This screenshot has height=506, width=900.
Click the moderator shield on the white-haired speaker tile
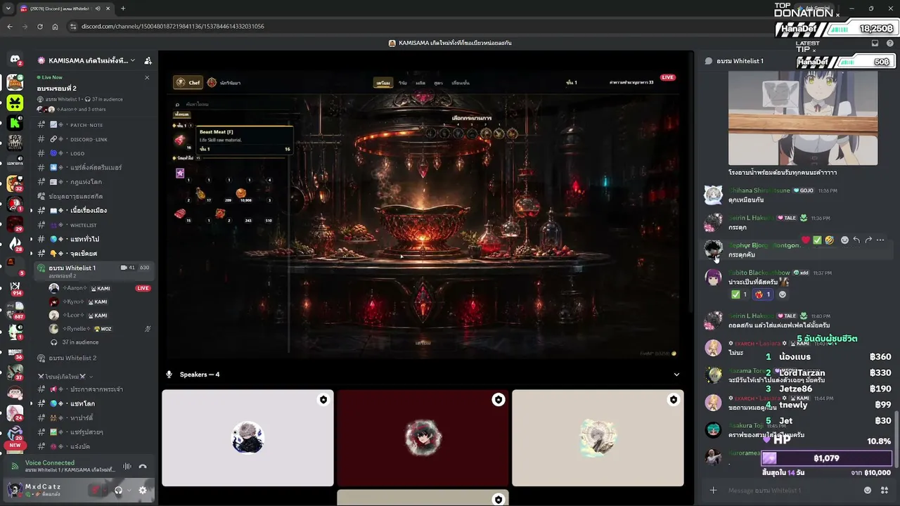click(323, 400)
